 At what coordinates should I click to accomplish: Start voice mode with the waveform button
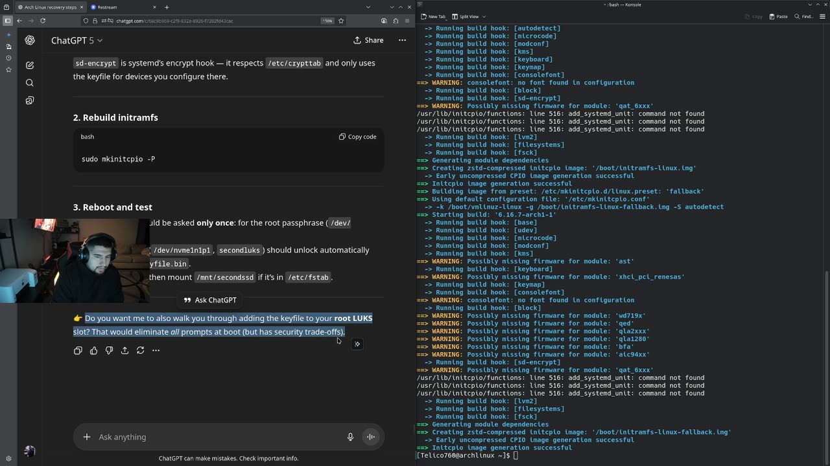point(371,437)
